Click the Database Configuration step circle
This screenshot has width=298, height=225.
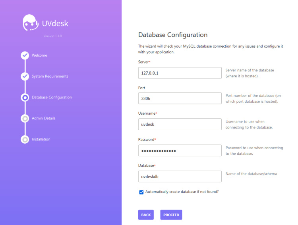coord(25,97)
